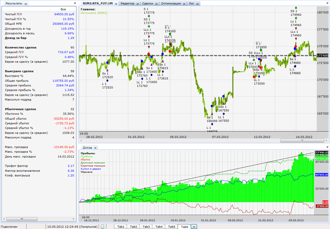Select the Доход tab
The image size is (330, 229).
[x=87, y=148]
